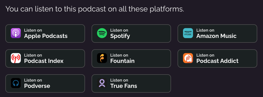Click the podcast platforms heading text
263x97 pixels.
click(x=95, y=9)
